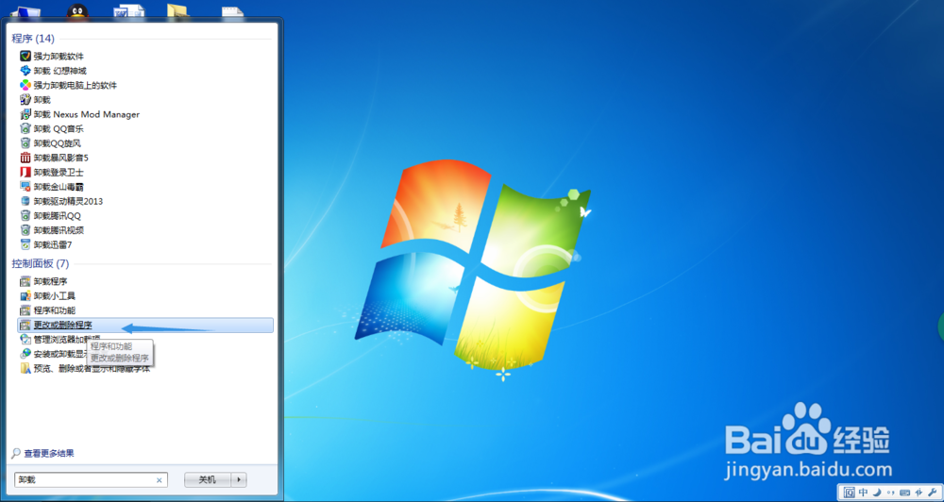The image size is (944, 502).
Task: Click globe icon for 安装或卸载显示语言
Action: click(25, 354)
